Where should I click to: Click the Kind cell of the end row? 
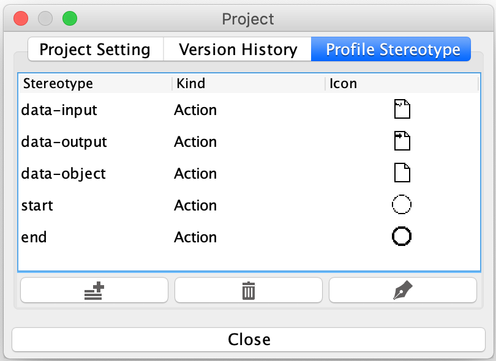(195, 237)
